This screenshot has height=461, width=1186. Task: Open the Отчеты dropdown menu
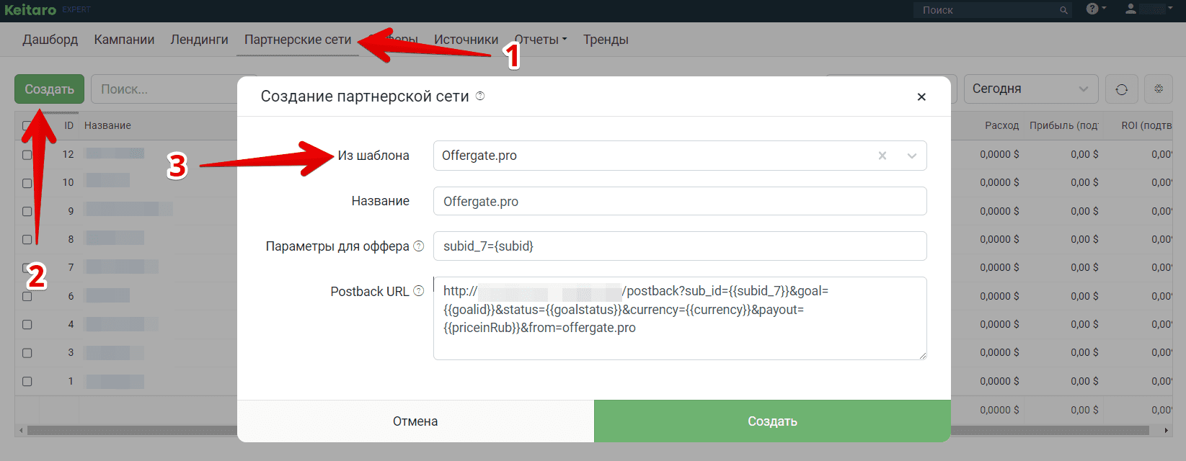pyautogui.click(x=541, y=40)
